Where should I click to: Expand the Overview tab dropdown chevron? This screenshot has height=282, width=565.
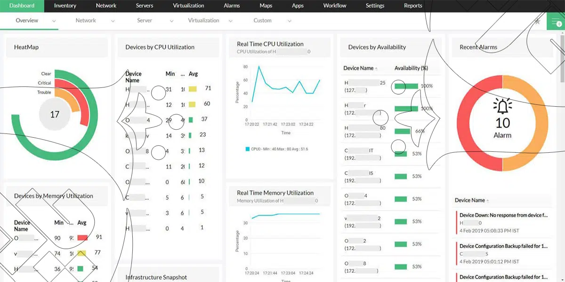[x=54, y=21]
